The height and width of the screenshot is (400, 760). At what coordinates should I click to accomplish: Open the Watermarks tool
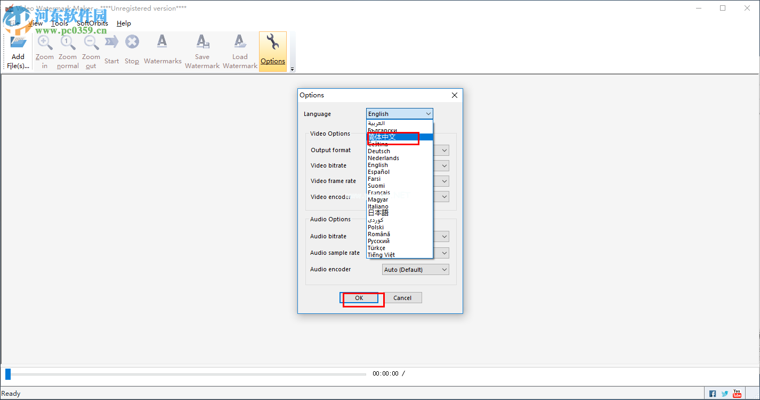163,52
